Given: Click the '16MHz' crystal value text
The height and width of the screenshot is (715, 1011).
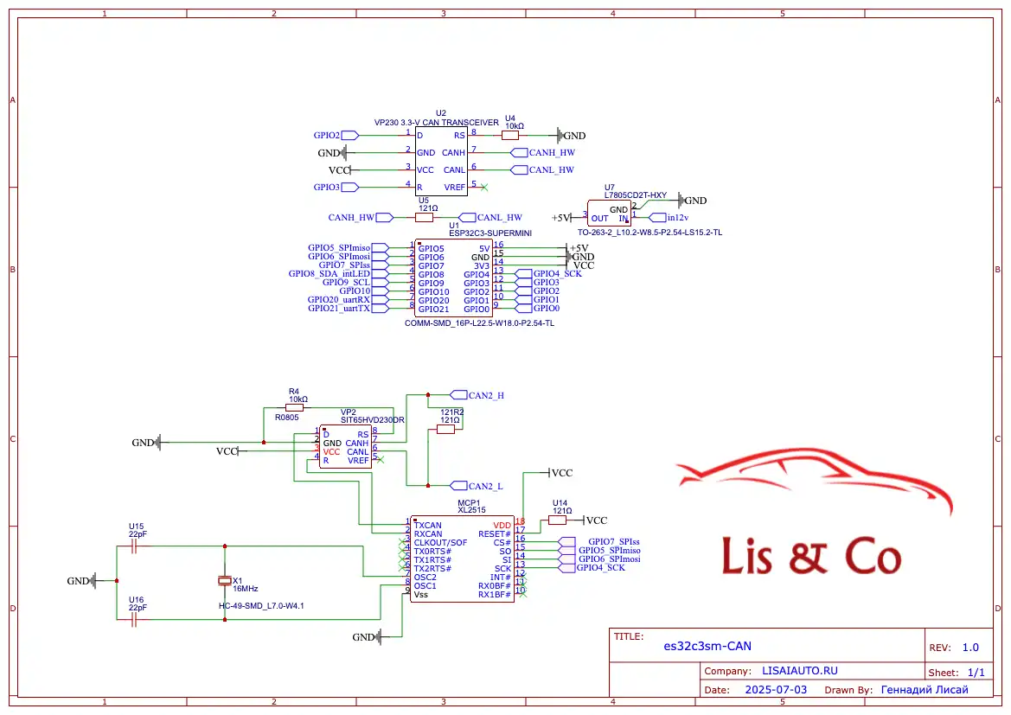Looking at the screenshot, I should [x=246, y=589].
